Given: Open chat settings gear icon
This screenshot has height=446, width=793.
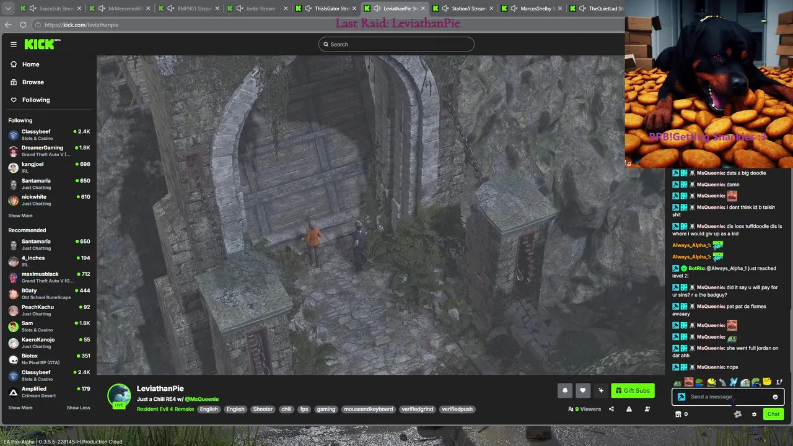Looking at the screenshot, I should click(754, 414).
